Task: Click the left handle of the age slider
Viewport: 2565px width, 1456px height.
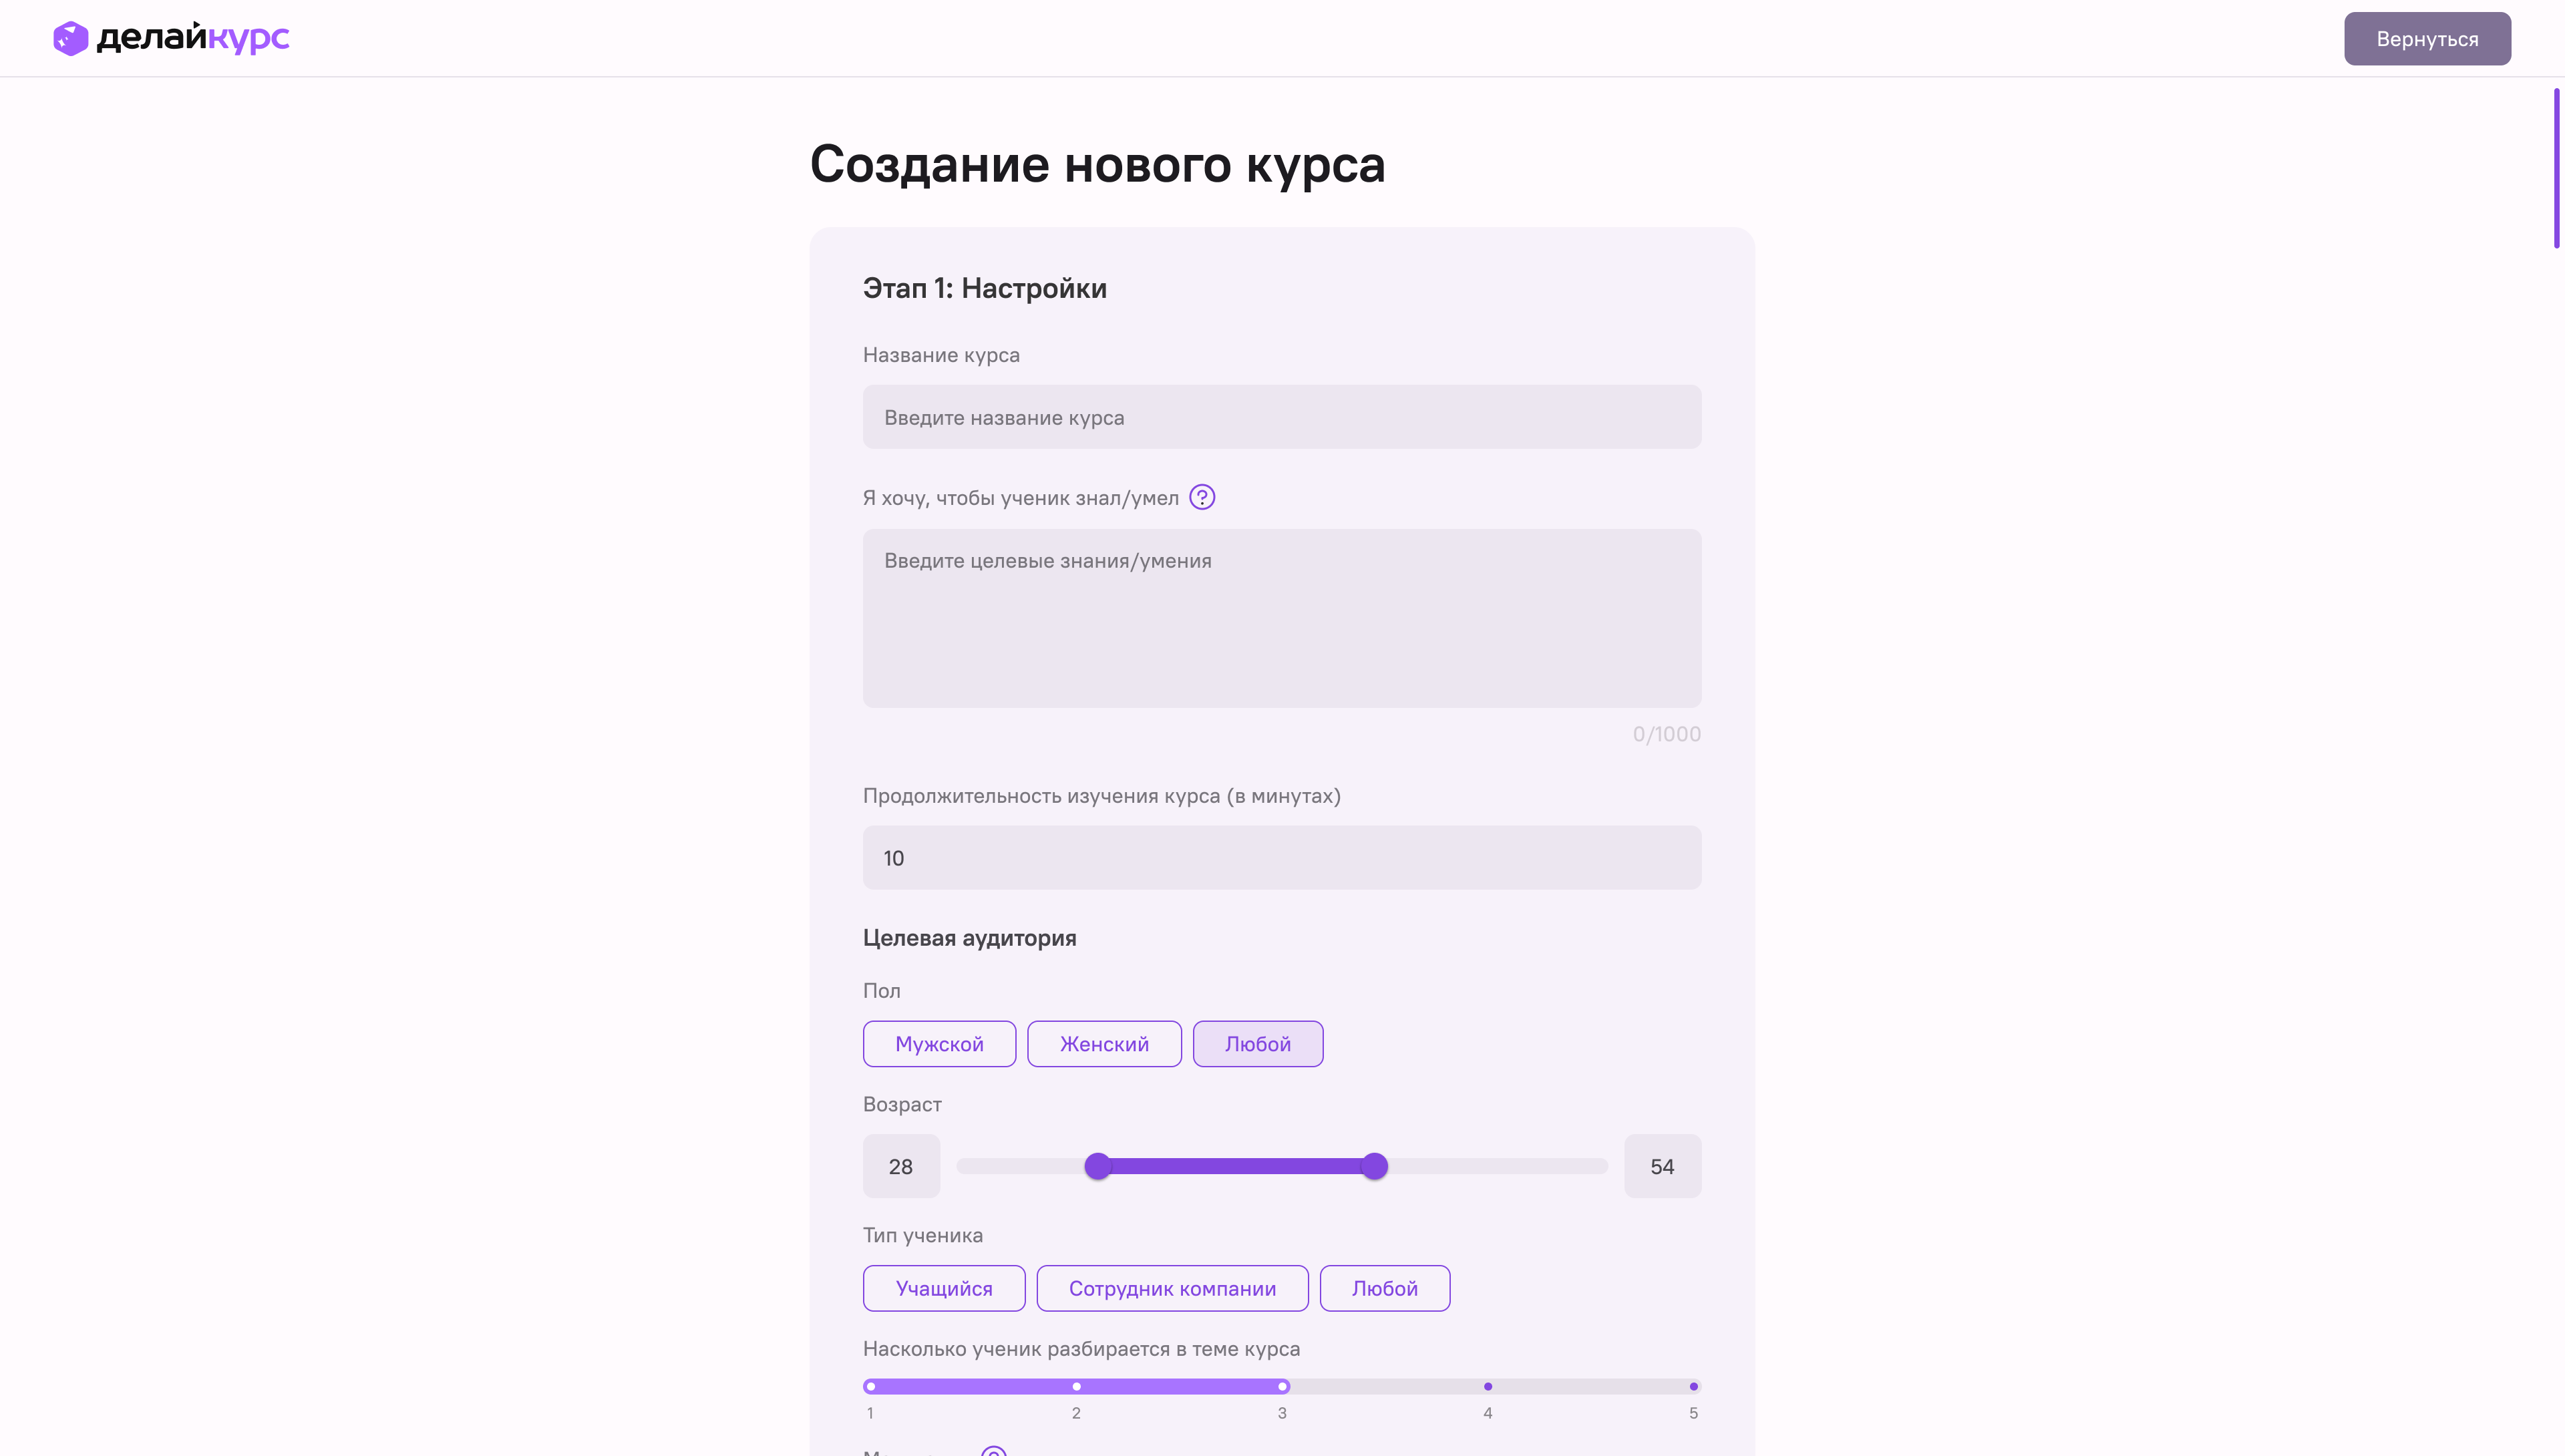Action: pyautogui.click(x=1098, y=1166)
